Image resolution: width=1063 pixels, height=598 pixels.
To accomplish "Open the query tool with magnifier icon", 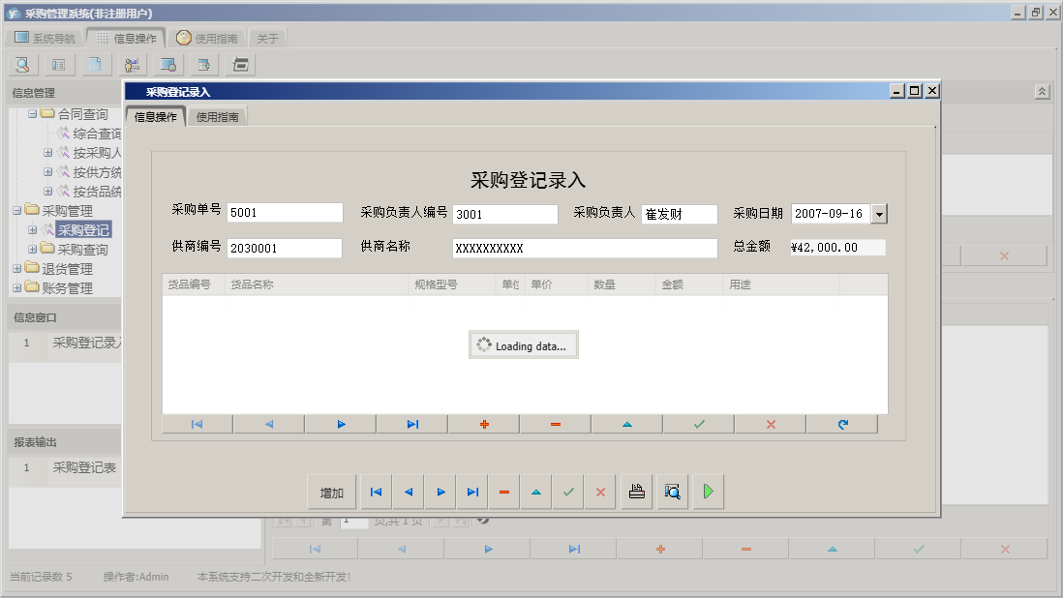I will [x=21, y=64].
